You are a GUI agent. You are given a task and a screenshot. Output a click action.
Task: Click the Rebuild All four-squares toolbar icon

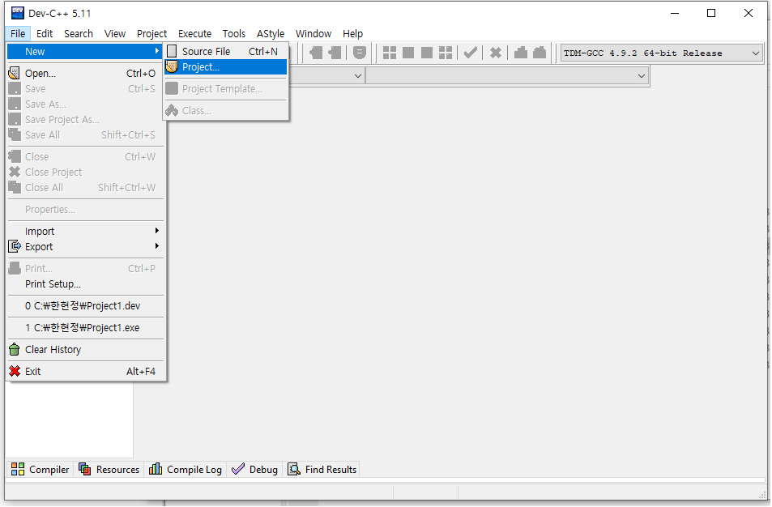(x=446, y=53)
